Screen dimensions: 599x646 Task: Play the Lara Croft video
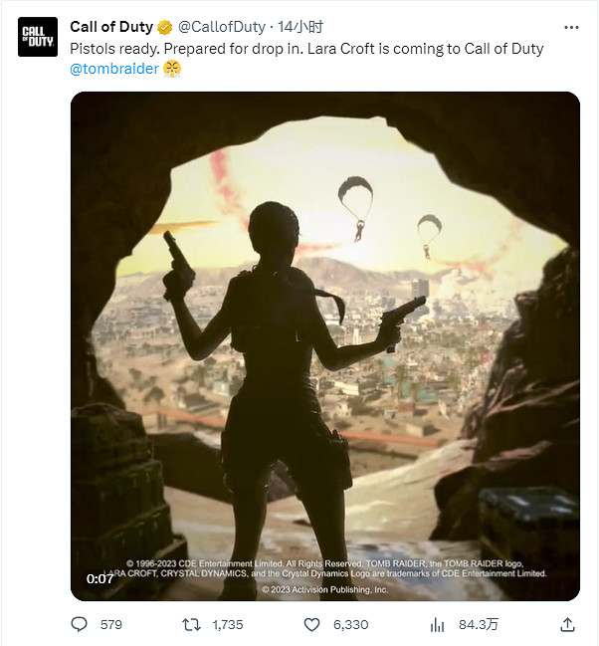click(324, 346)
